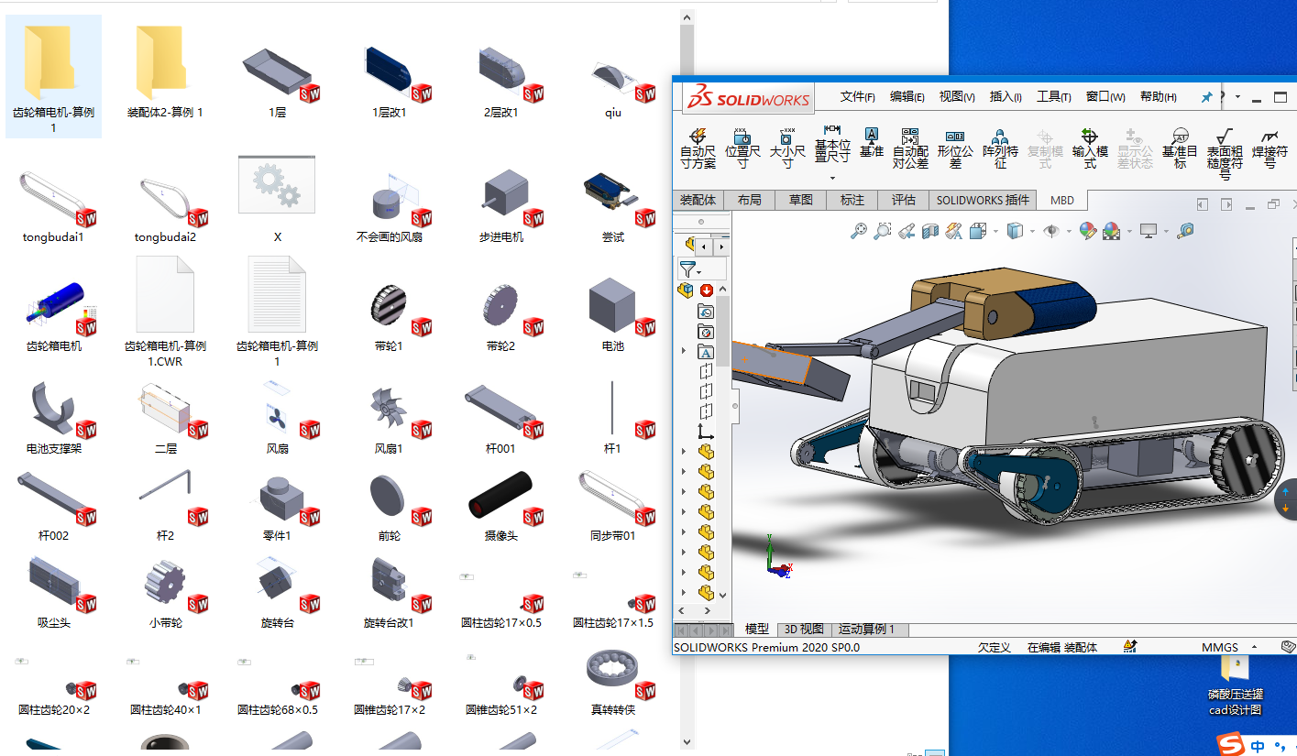Click the 自动尺寸方案 auto dimension scheme tool

[x=698, y=148]
